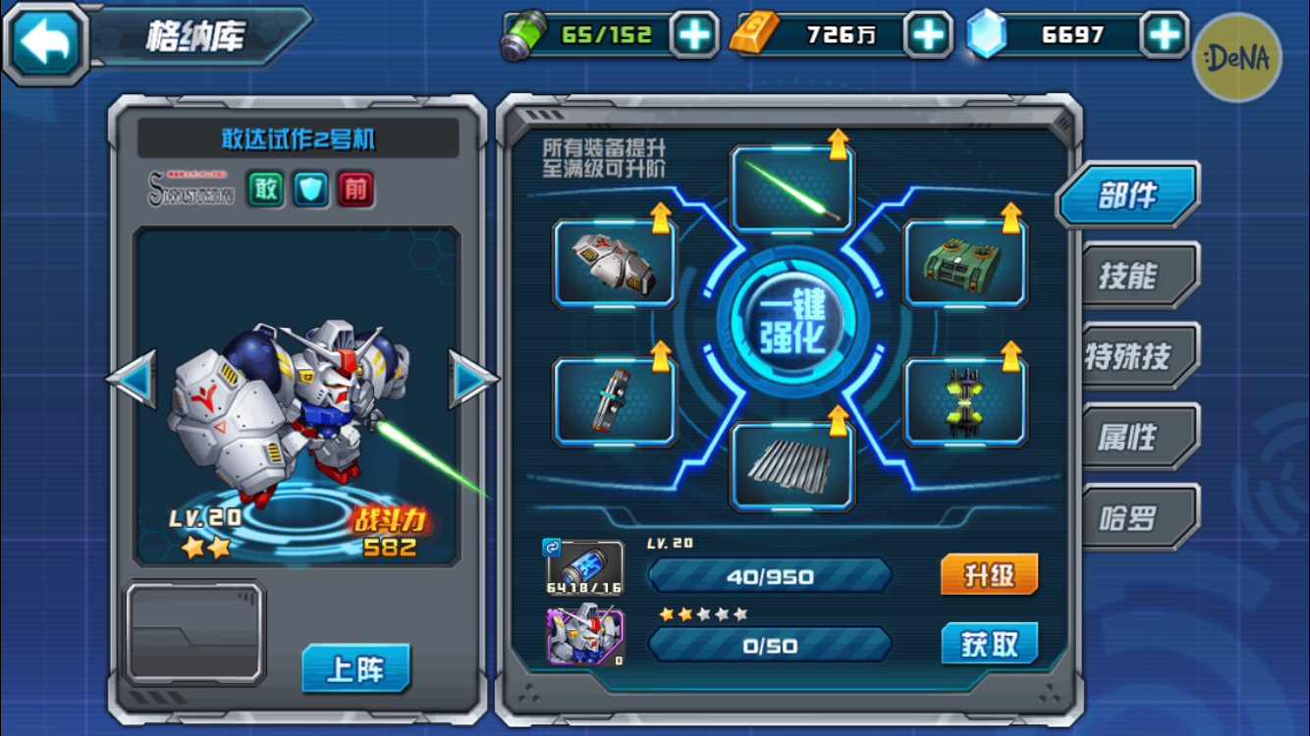This screenshot has height=736, width=1310.
Task: Select the green backpack equipment slot
Action: [x=965, y=263]
